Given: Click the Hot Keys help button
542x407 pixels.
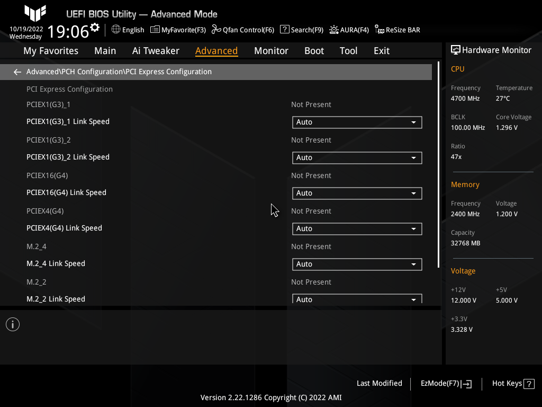Looking at the screenshot, I should coord(512,383).
